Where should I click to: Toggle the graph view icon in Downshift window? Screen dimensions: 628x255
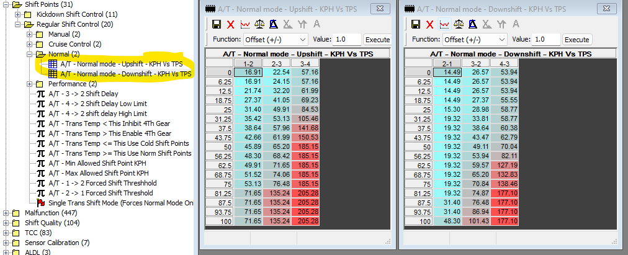coord(444,25)
